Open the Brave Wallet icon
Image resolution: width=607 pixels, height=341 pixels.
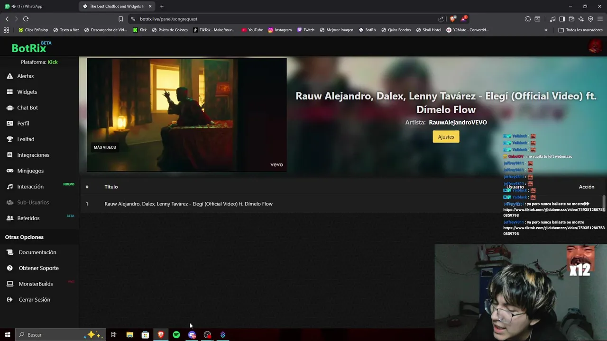571,19
